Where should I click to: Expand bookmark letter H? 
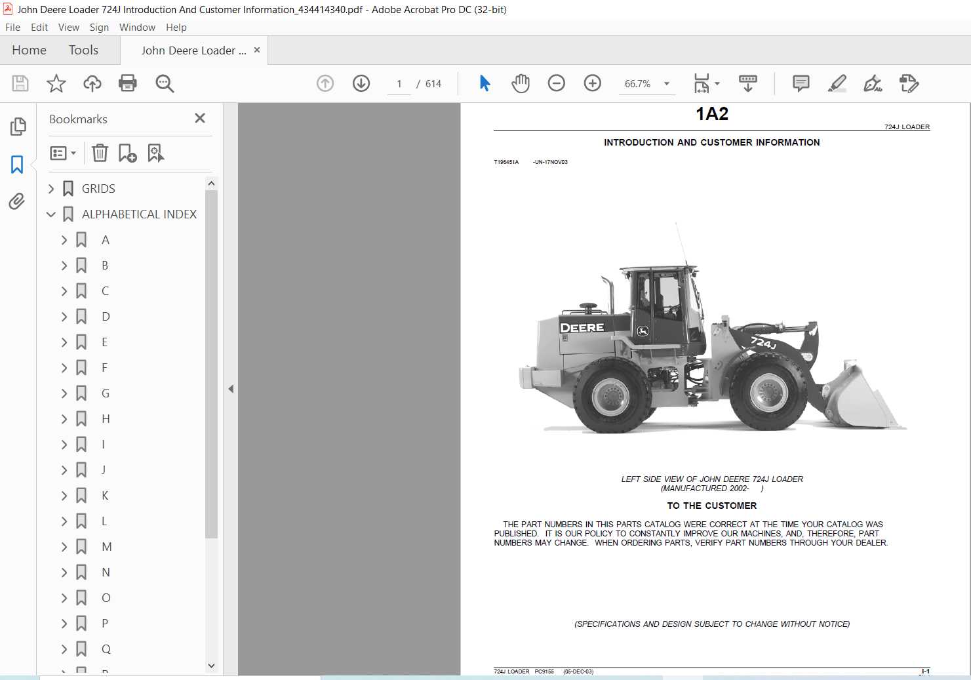tap(64, 419)
